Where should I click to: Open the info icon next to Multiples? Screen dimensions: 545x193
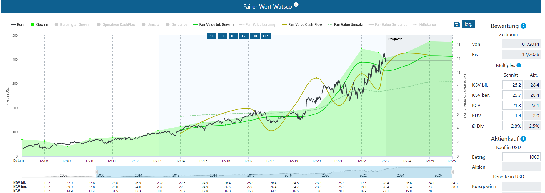pyautogui.click(x=519, y=65)
